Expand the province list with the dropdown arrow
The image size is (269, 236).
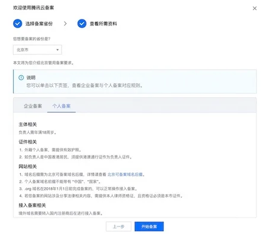(x=57, y=50)
